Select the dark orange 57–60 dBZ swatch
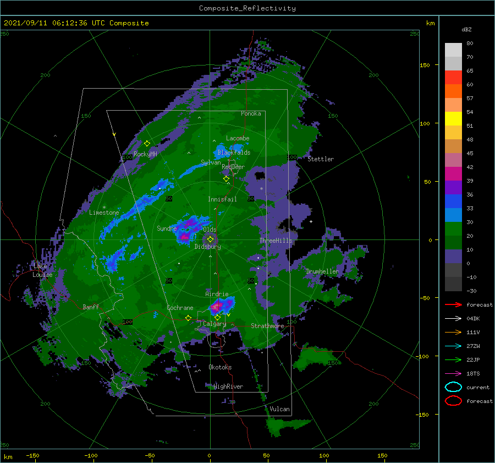The width and height of the screenshot is (495, 463). (x=453, y=91)
